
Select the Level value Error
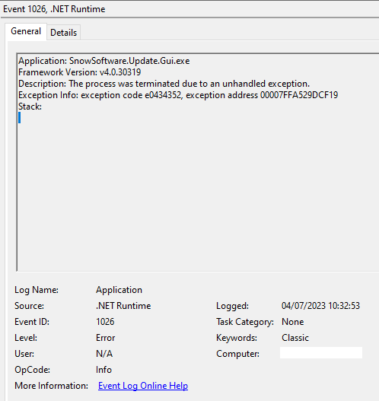pos(105,338)
